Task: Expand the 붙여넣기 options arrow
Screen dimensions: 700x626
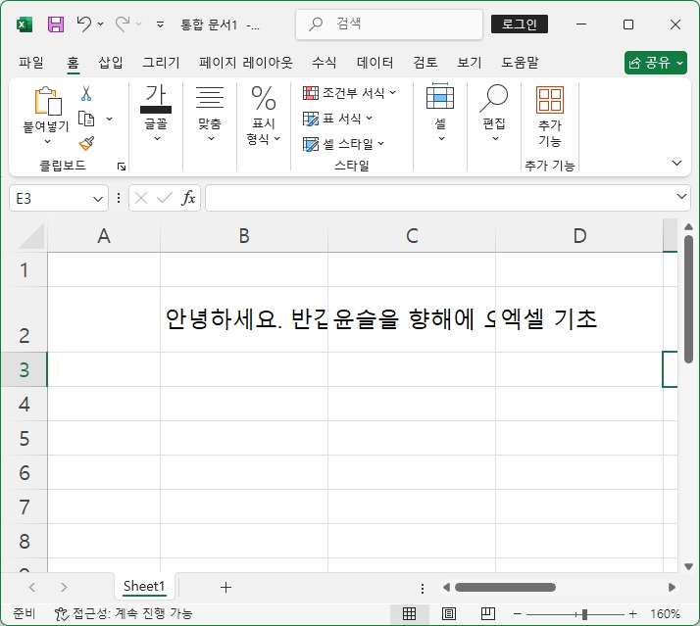Action: point(47,141)
